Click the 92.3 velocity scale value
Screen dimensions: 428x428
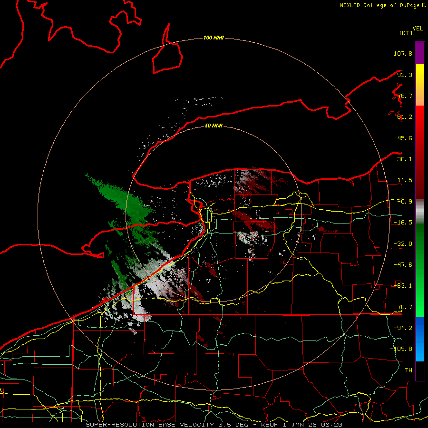[405, 75]
